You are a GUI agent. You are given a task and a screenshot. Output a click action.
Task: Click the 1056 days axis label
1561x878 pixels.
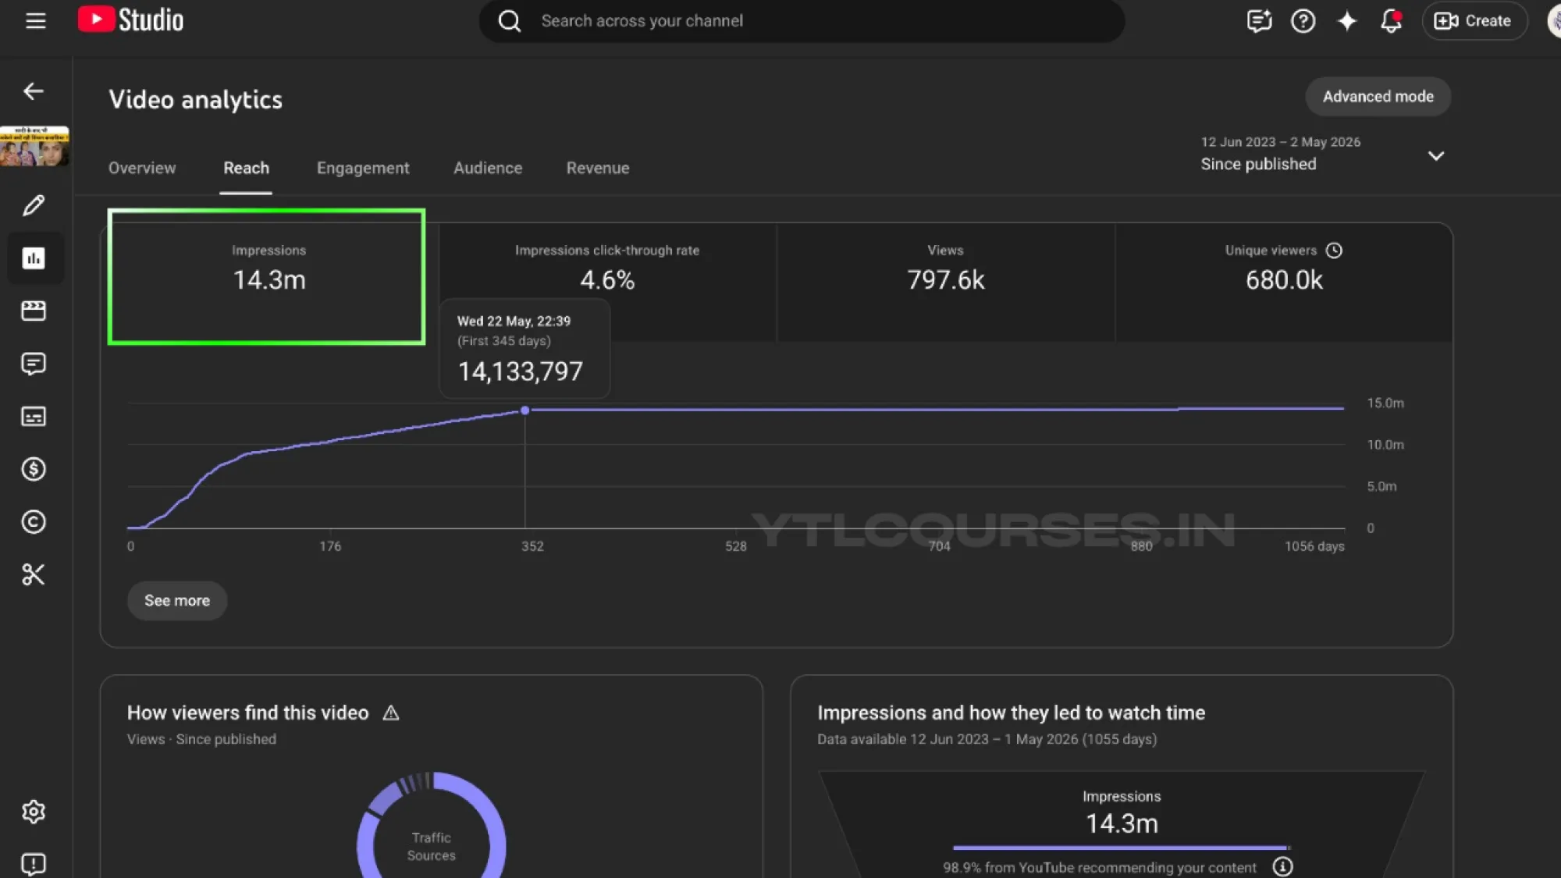1314,546
